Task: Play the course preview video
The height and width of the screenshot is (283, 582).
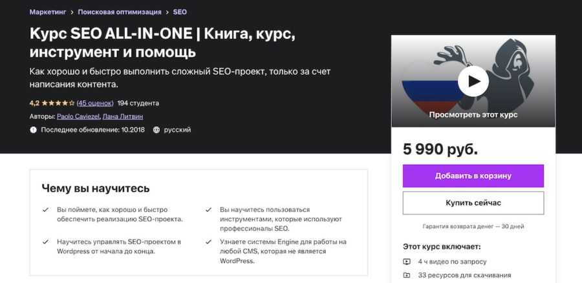Action: point(473,81)
